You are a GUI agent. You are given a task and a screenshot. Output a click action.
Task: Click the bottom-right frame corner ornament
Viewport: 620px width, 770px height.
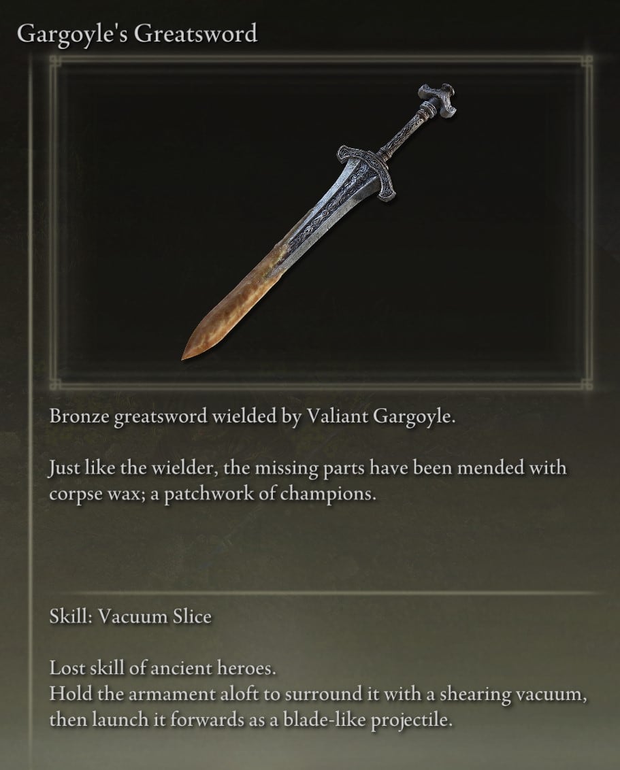[587, 384]
